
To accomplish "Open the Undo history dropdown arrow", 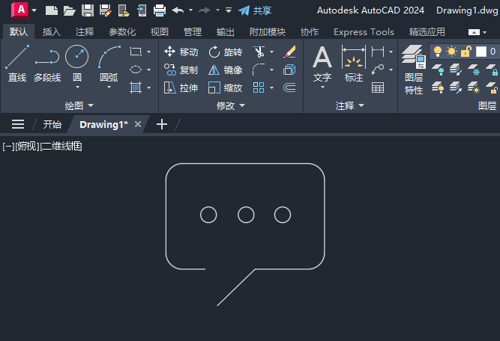I will click(x=190, y=10).
